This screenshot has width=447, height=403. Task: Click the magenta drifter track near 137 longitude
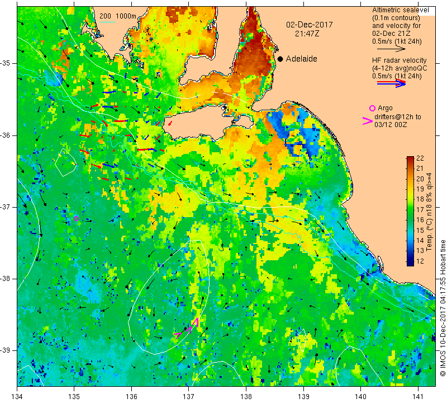pos(187,328)
